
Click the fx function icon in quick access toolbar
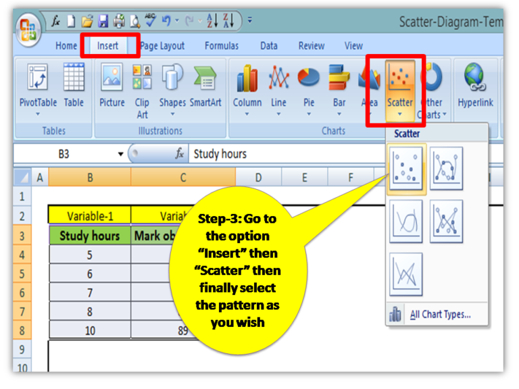point(55,21)
